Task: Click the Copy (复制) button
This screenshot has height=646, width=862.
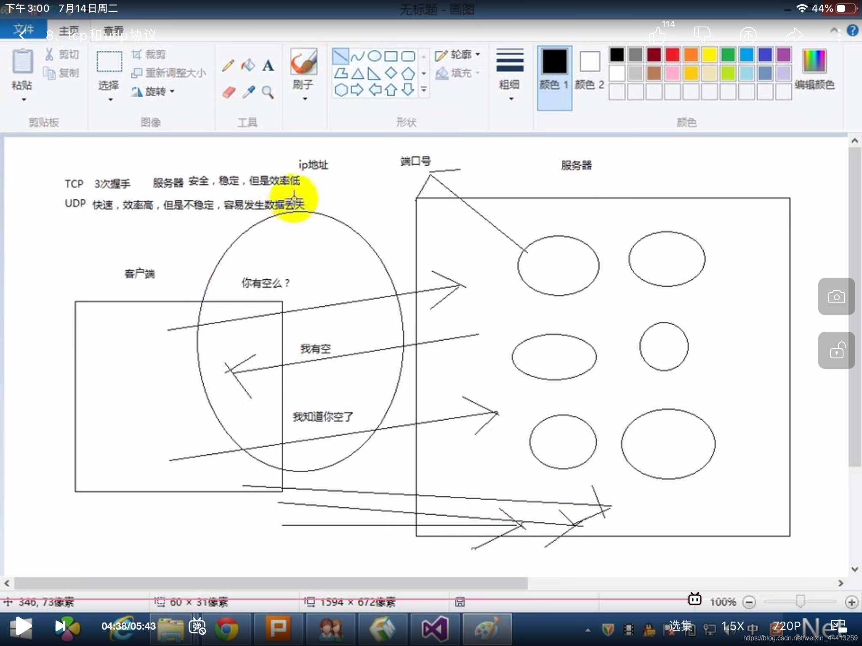Action: coord(62,73)
